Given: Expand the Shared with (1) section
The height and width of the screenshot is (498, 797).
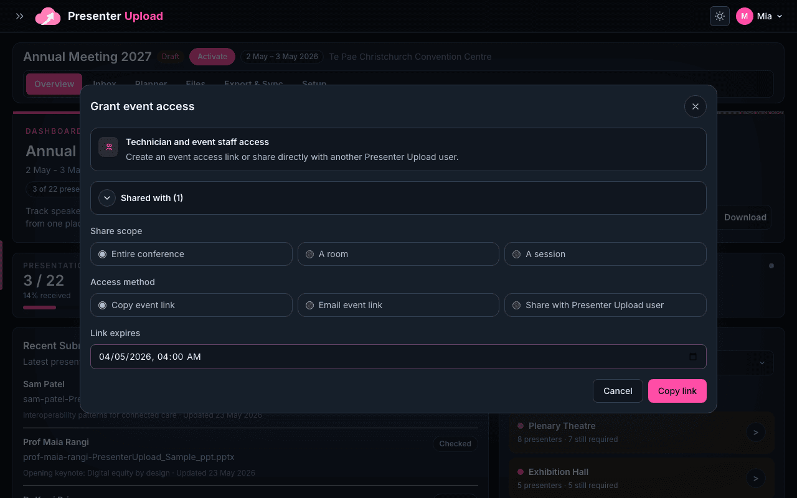Looking at the screenshot, I should (398, 198).
